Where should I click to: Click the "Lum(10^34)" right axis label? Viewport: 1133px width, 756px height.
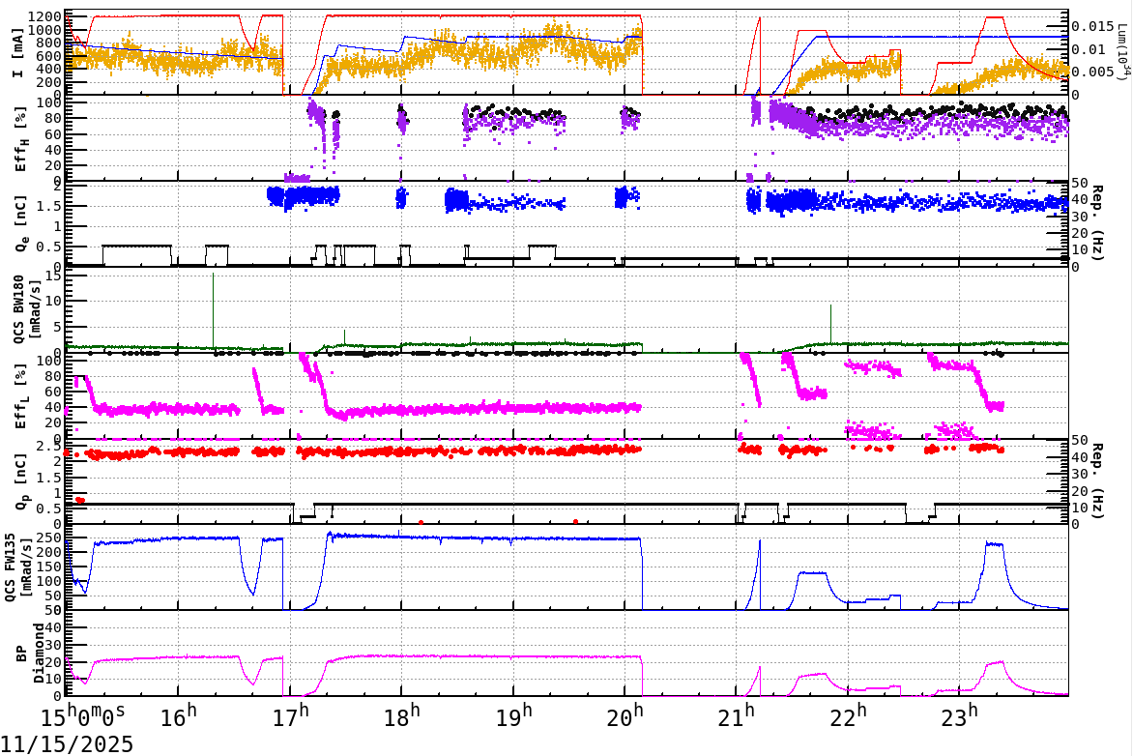coord(1121,52)
